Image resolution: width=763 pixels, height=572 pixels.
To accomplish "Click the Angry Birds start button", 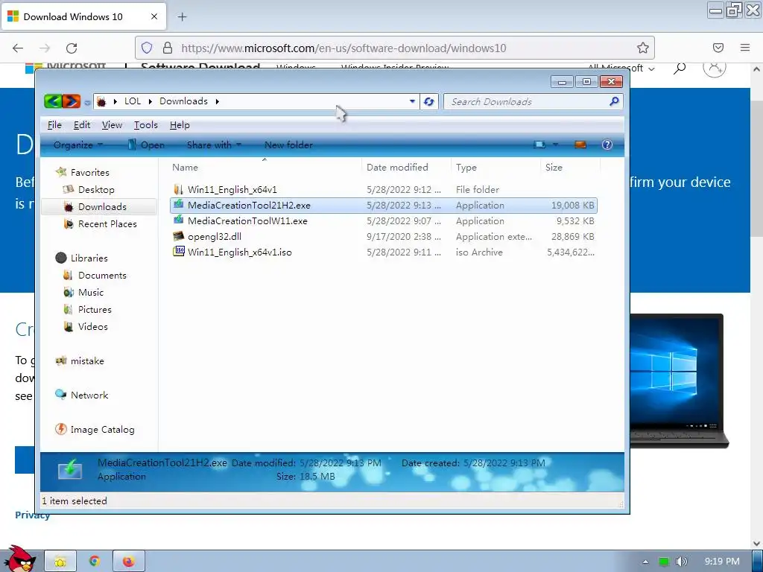I will [20, 559].
